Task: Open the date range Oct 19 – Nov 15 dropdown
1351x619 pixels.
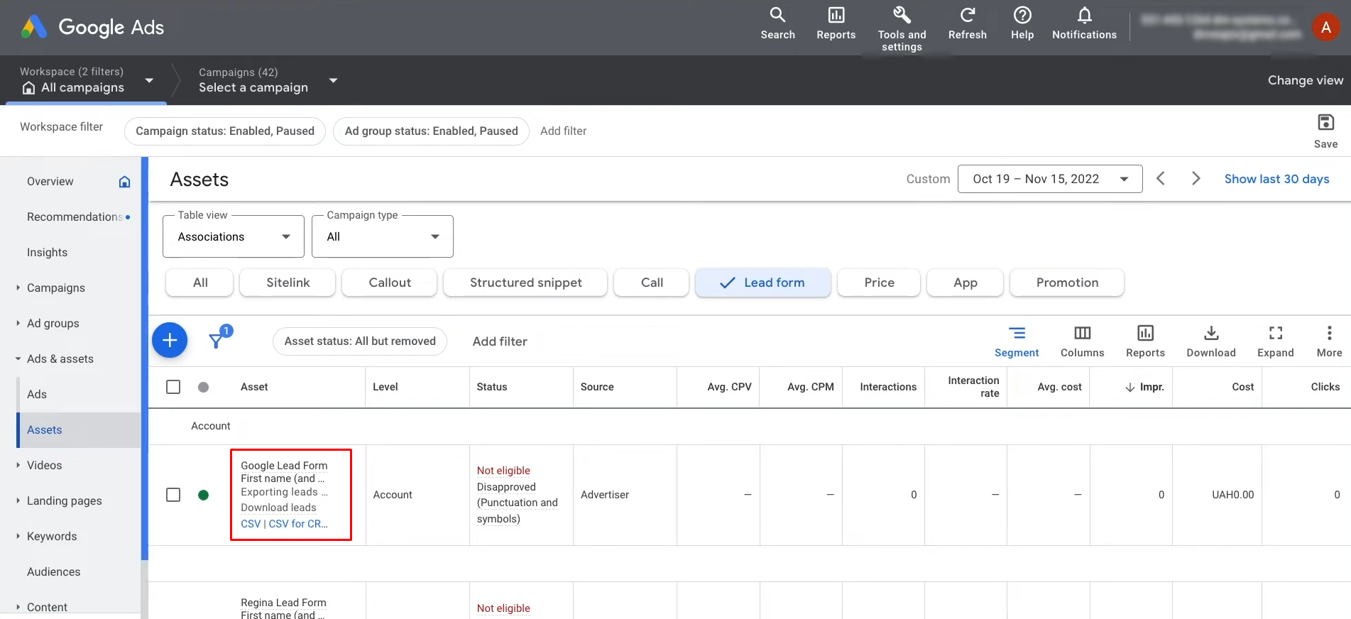Action: [x=1050, y=179]
